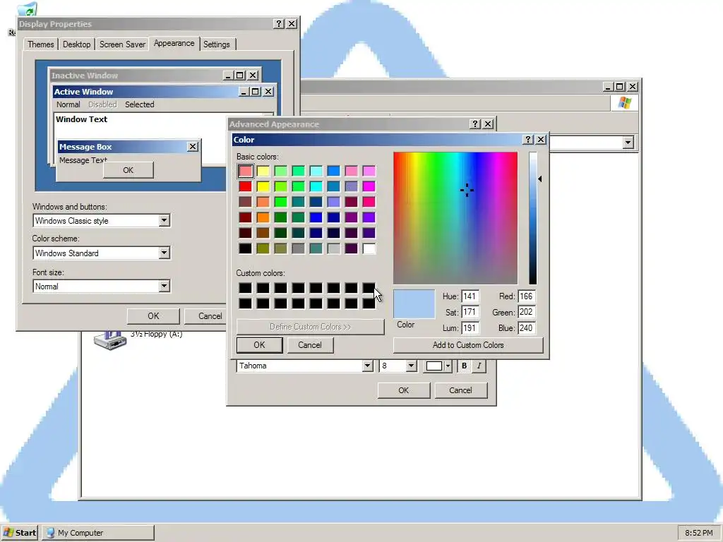
Task: Click OK in the Message Box preview
Action: tap(129, 170)
